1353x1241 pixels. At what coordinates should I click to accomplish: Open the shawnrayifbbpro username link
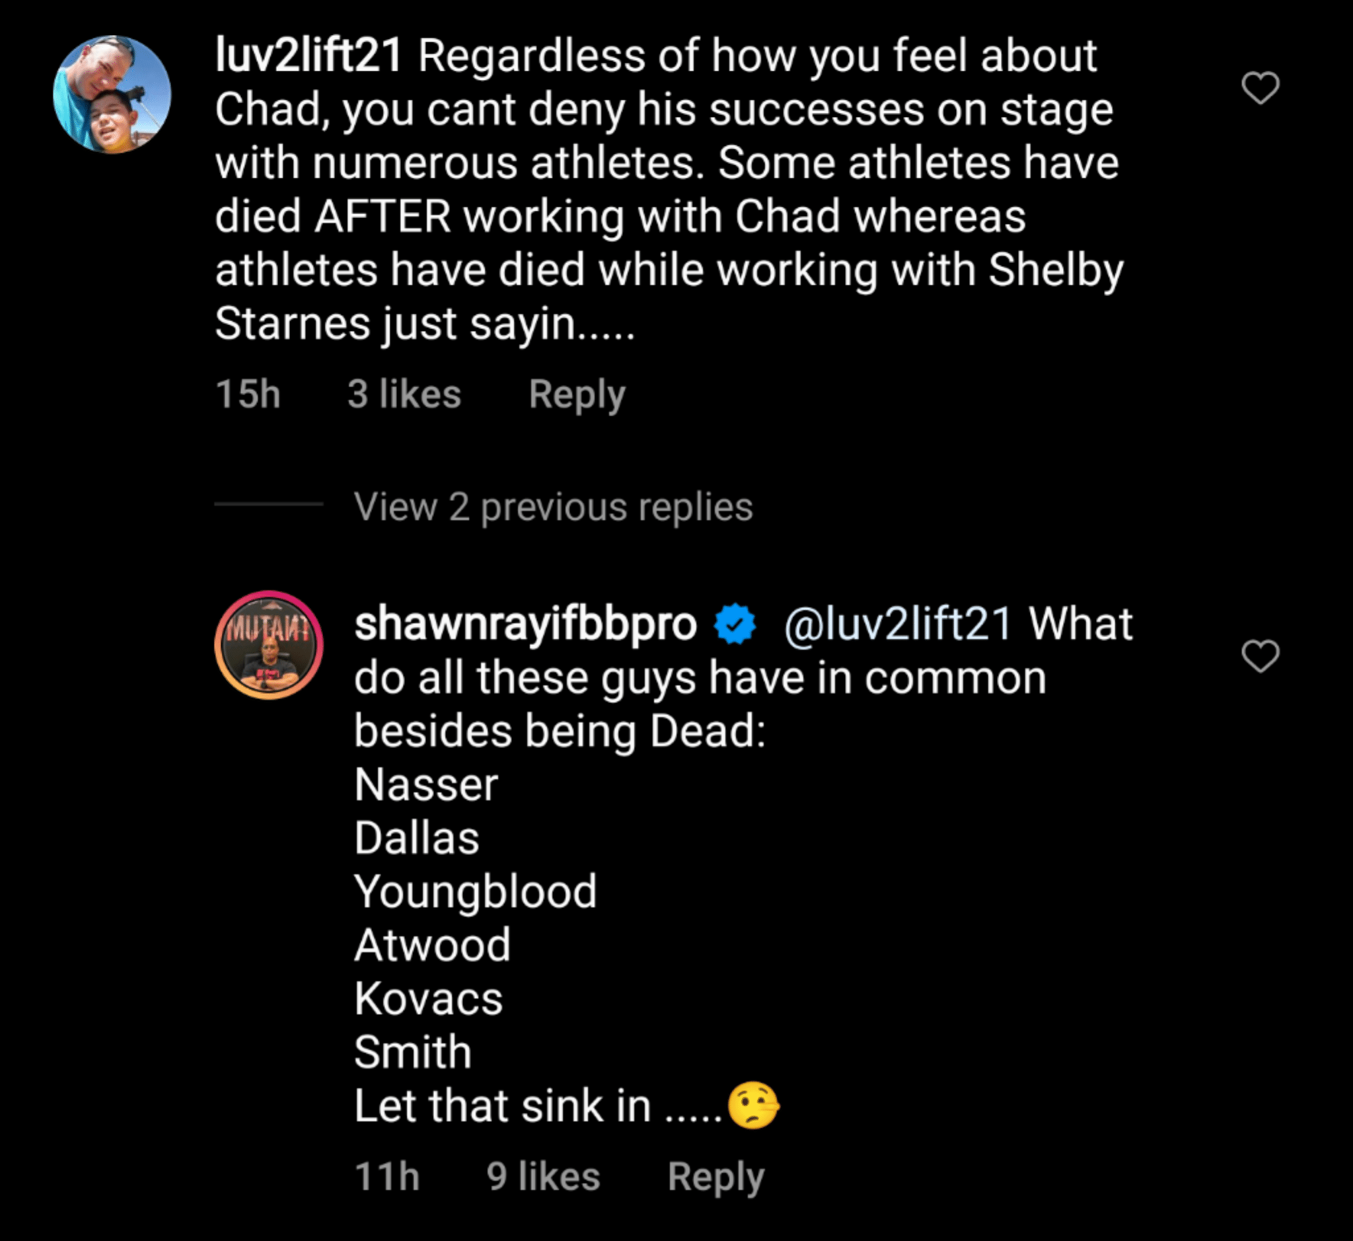pos(525,624)
